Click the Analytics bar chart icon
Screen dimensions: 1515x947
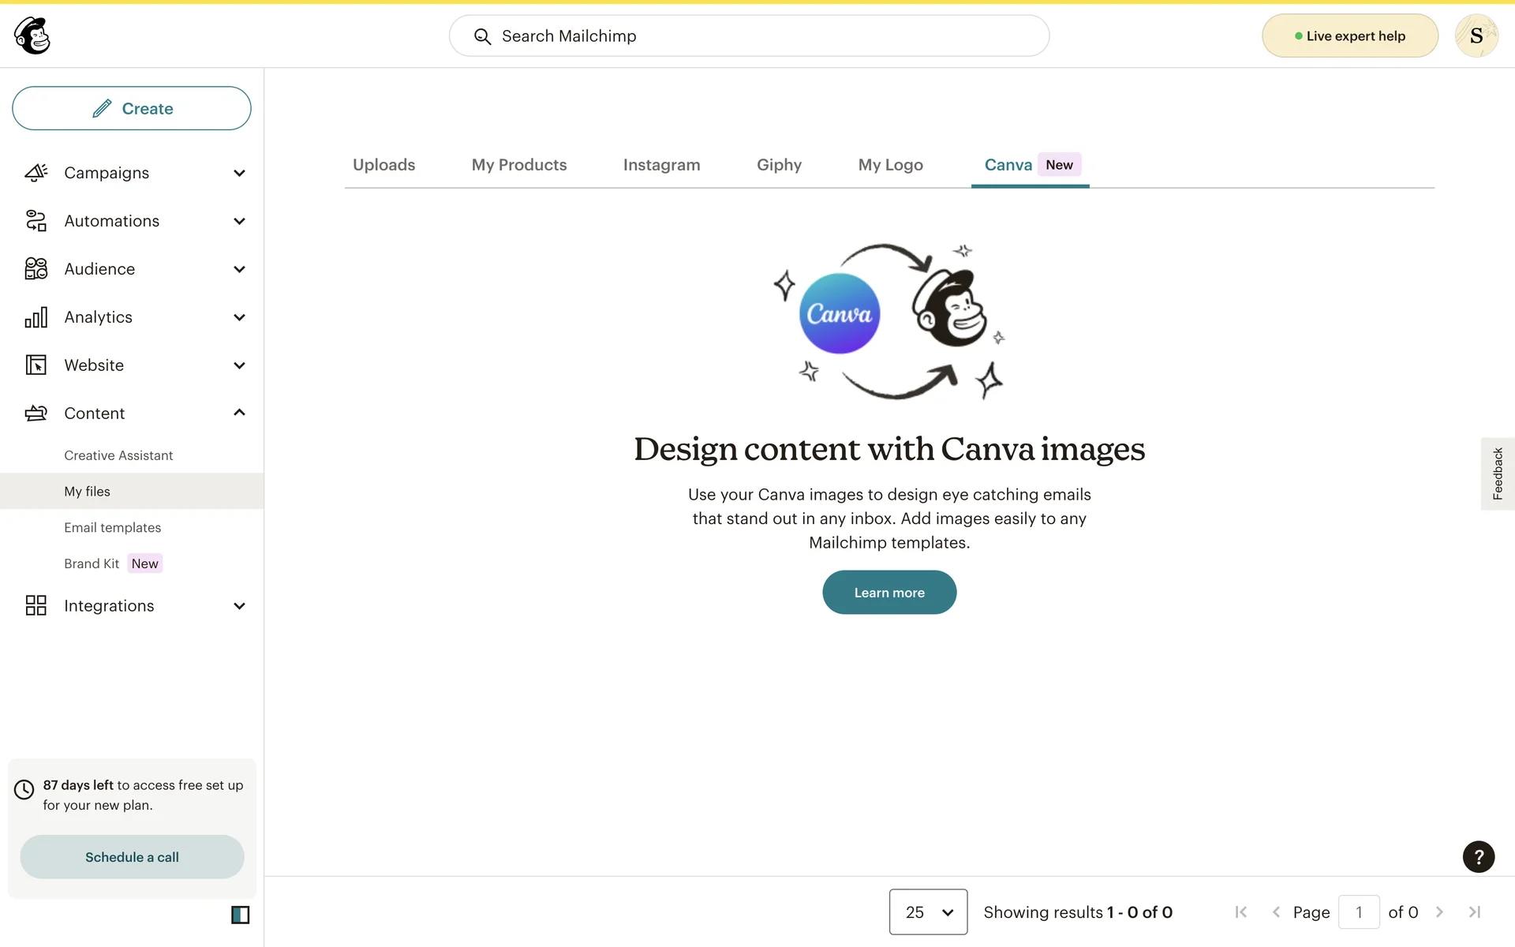click(x=36, y=317)
